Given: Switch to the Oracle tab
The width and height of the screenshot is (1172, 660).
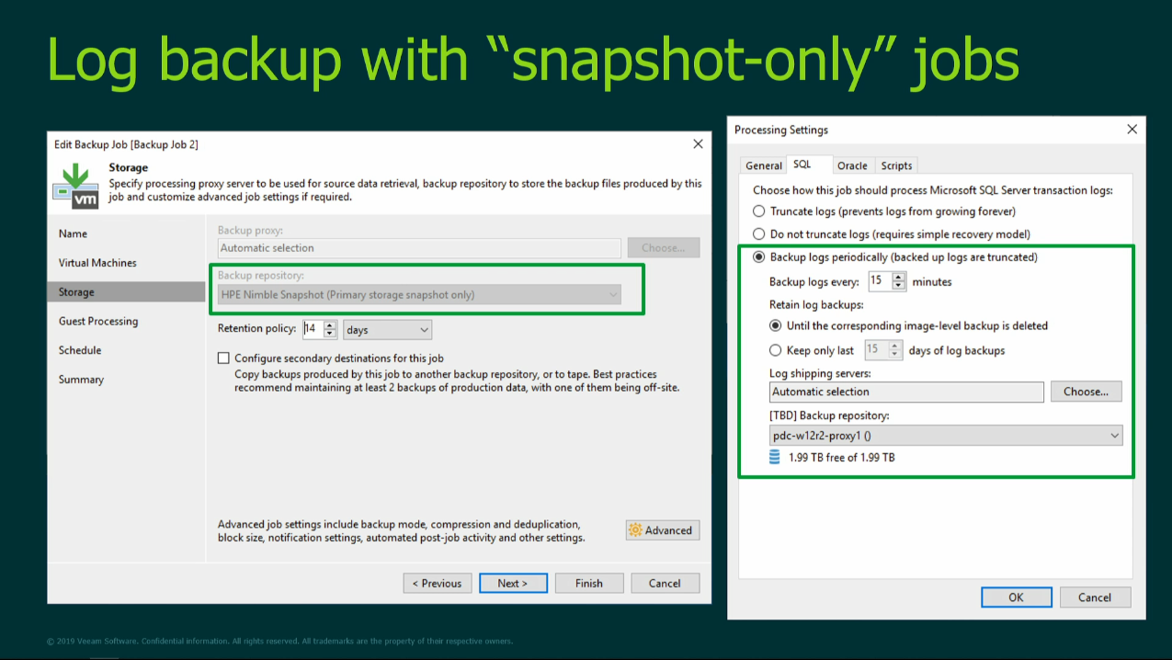Looking at the screenshot, I should tap(852, 165).
